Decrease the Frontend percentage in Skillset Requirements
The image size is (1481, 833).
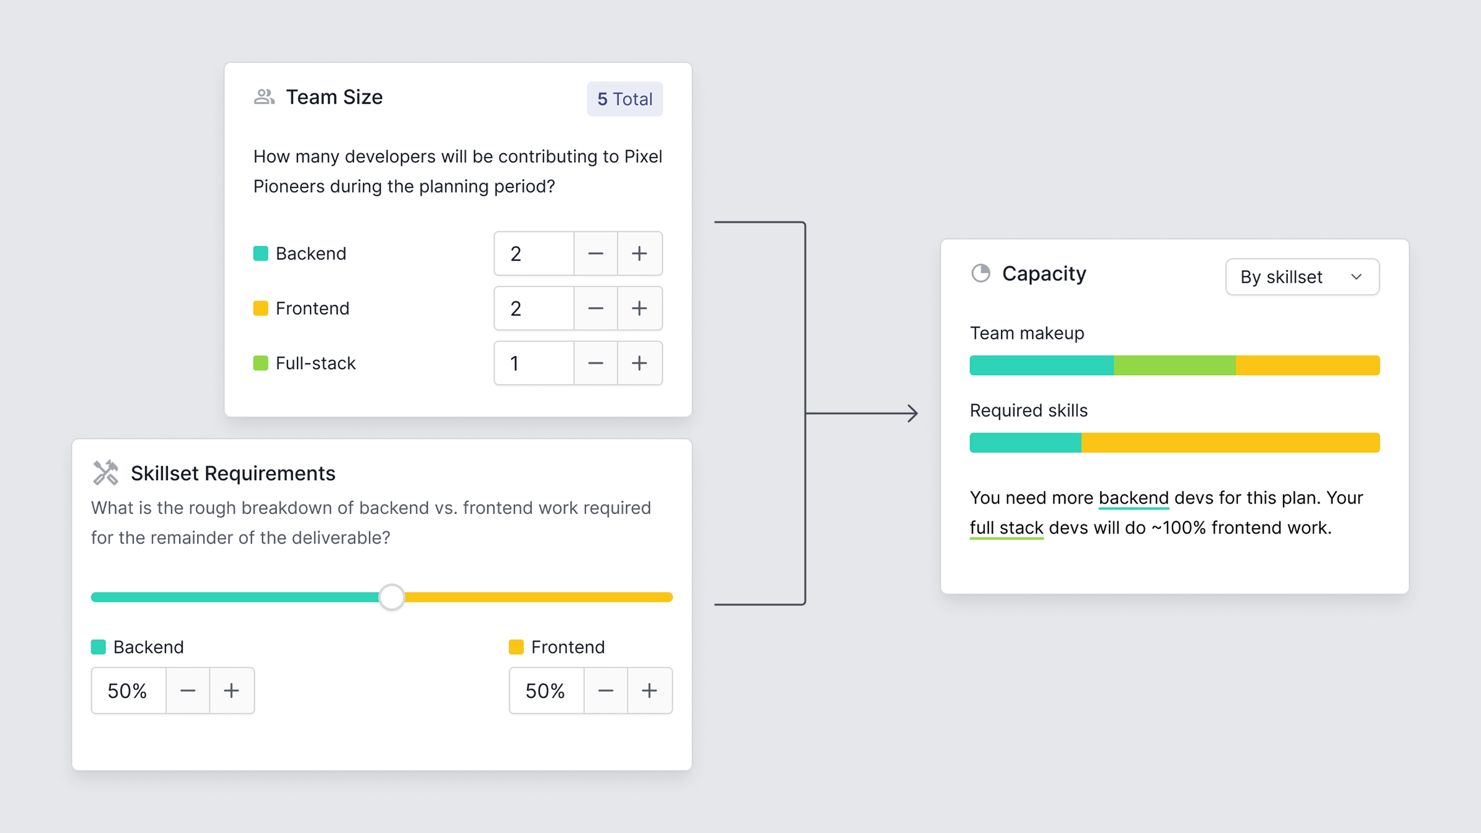tap(605, 690)
